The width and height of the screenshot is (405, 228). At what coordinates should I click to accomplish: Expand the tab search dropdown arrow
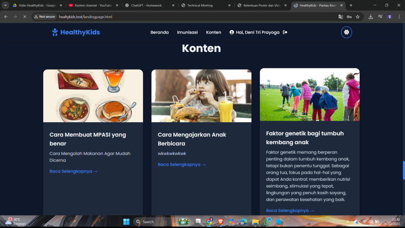5,5
